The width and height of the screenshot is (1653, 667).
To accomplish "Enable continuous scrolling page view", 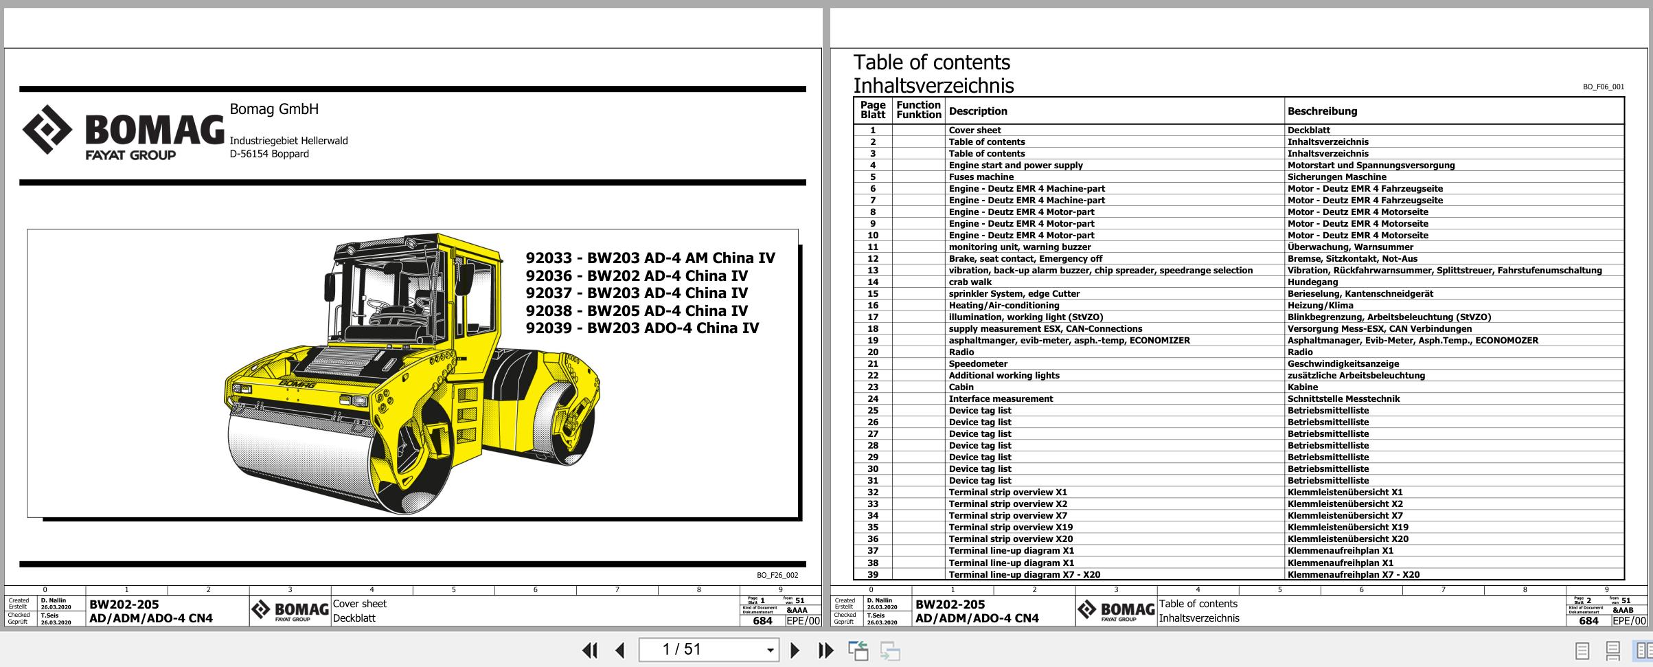I will click(x=1613, y=650).
